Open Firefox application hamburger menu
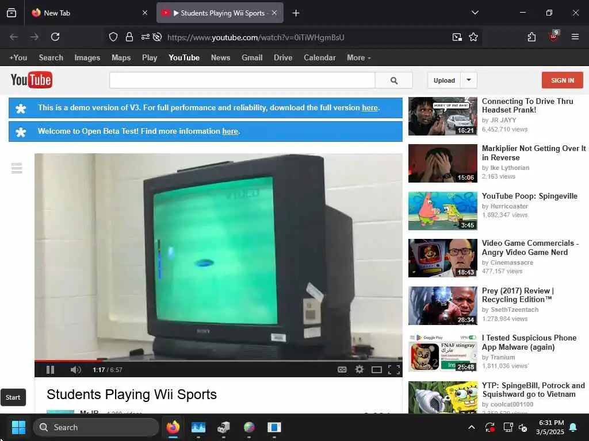The height and width of the screenshot is (441, 589). 575,37
